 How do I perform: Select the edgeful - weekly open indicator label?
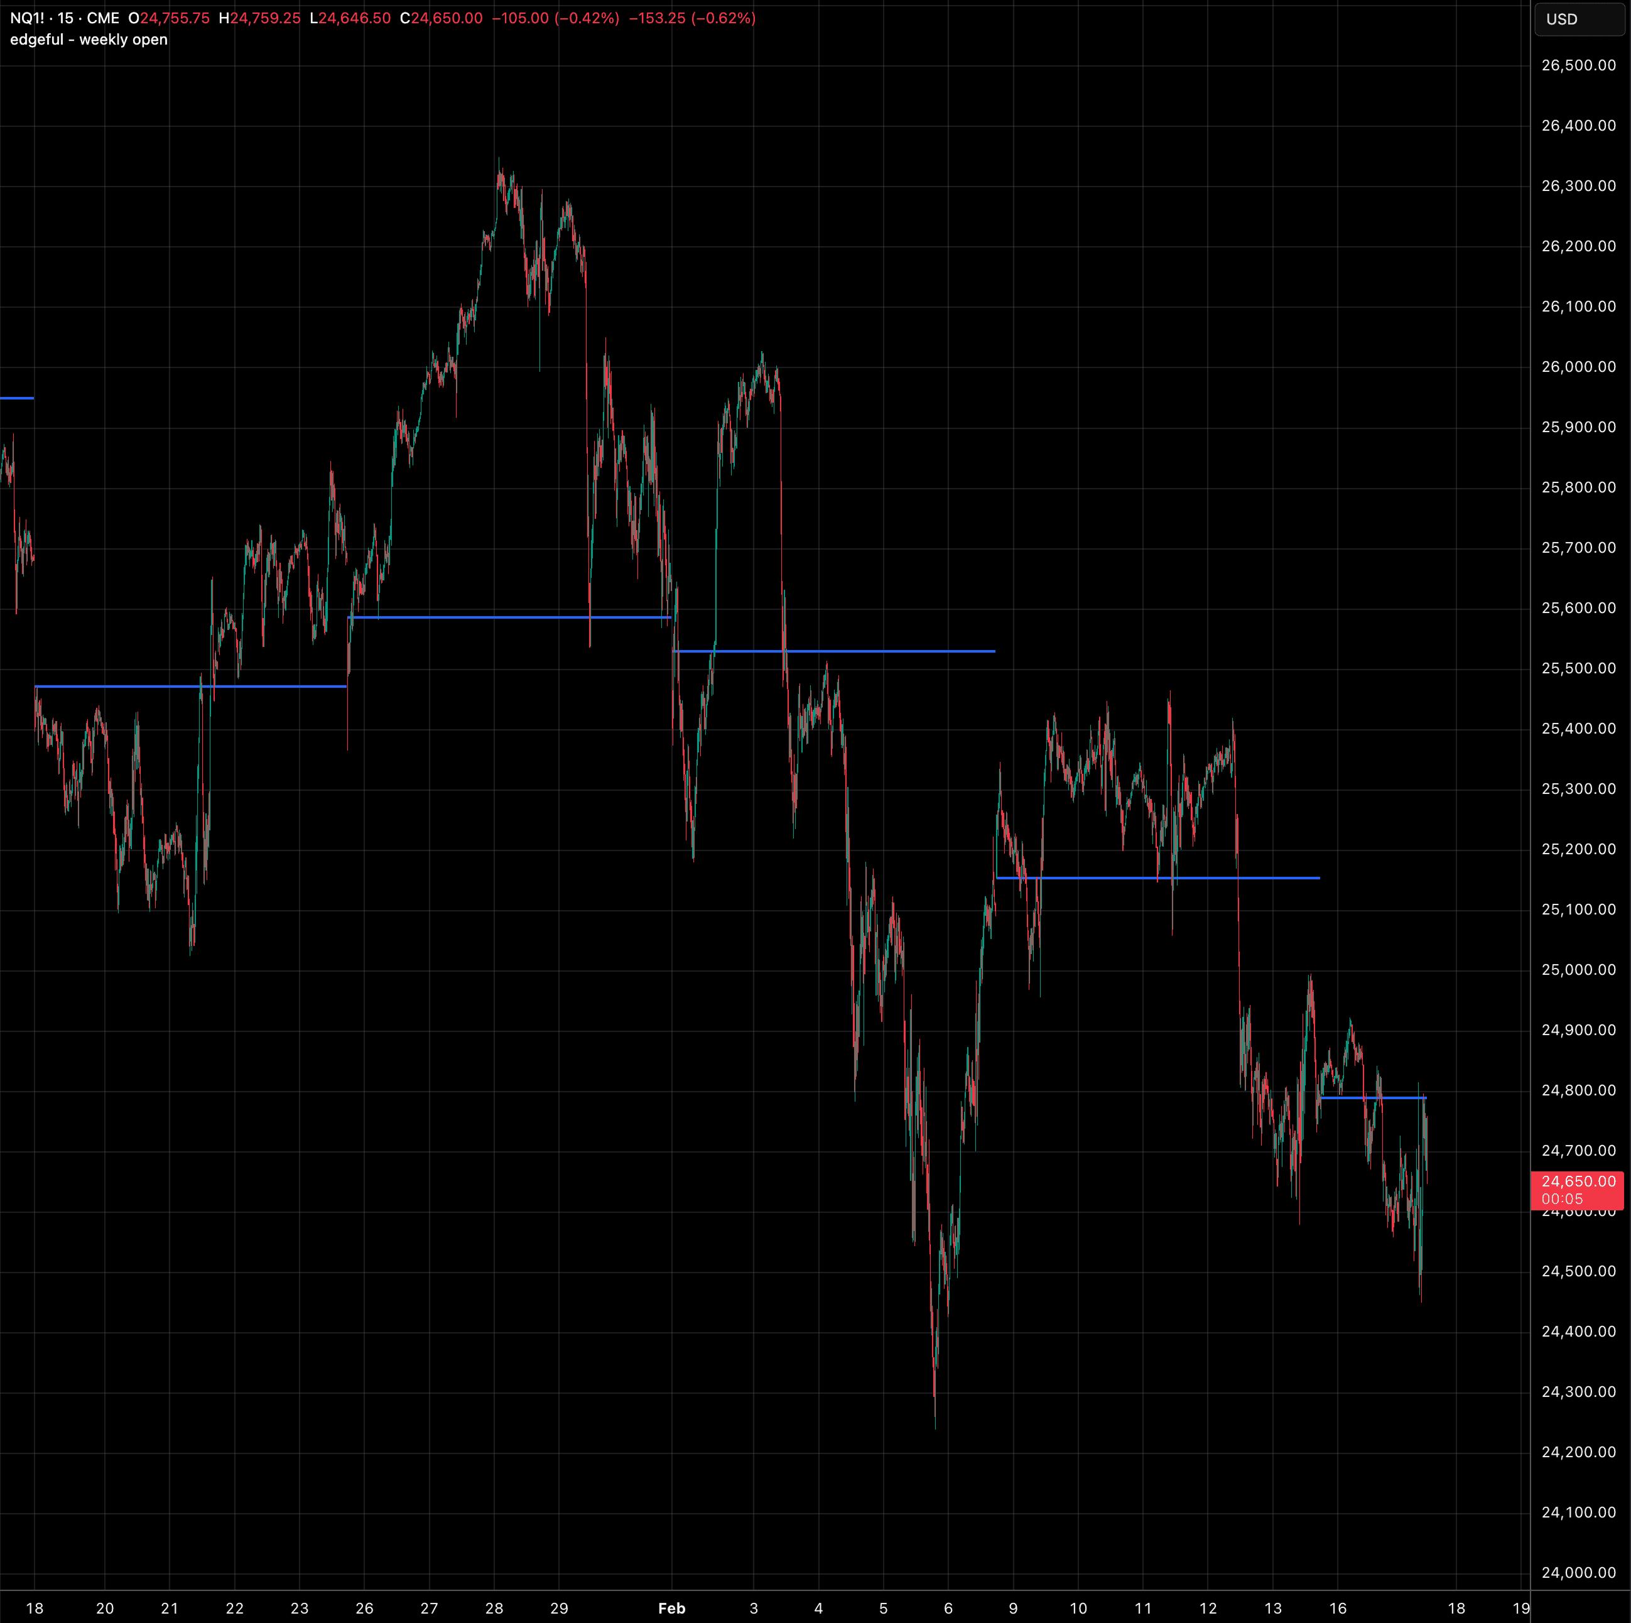[x=89, y=40]
